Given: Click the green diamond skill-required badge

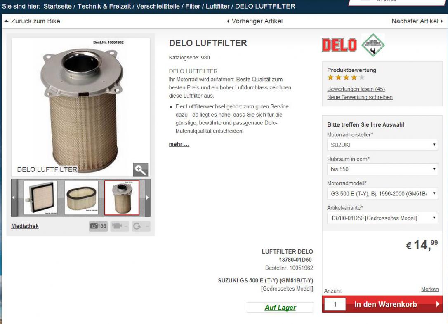Looking at the screenshot, I should pyautogui.click(x=373, y=45).
